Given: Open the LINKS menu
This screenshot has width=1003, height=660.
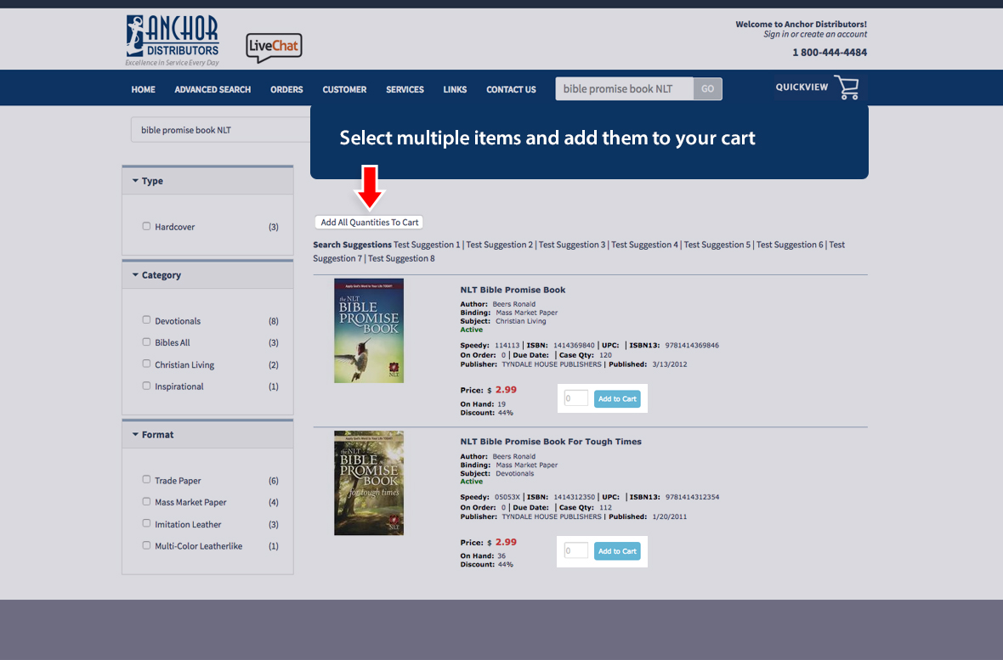Looking at the screenshot, I should coord(455,89).
